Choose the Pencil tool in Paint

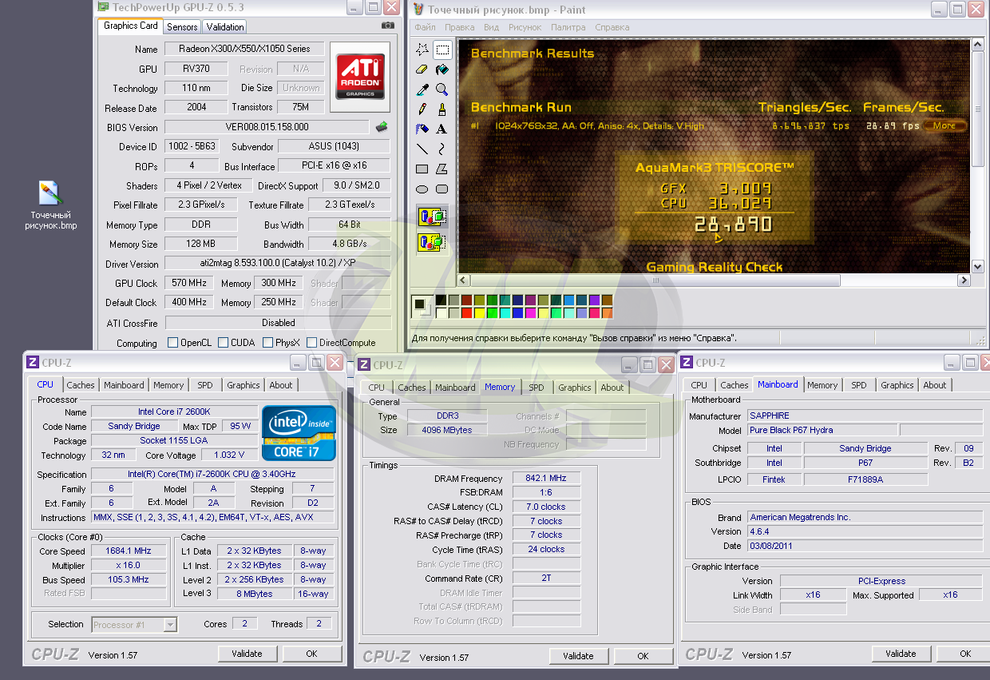422,109
